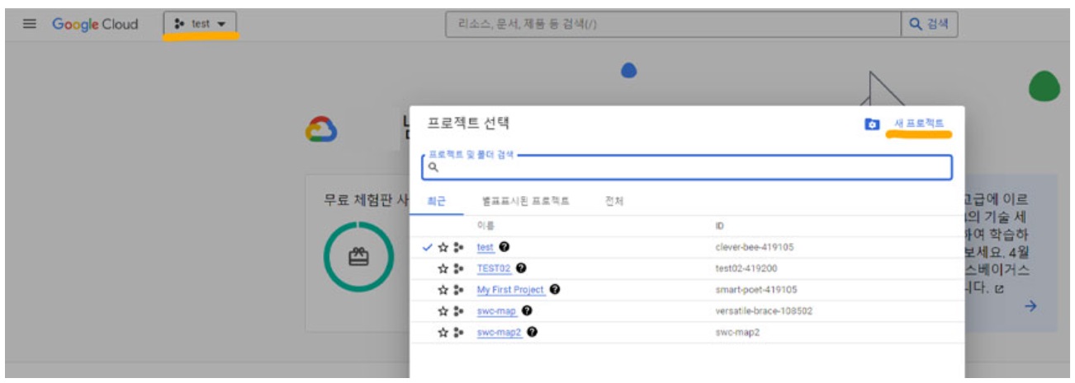Click the free trial gift progress ring
Viewport: 1075px width, 383px height.
tap(358, 257)
